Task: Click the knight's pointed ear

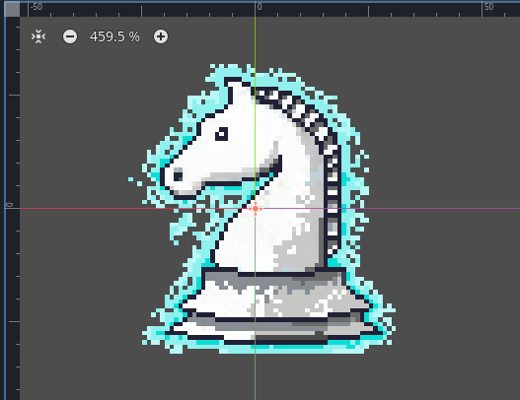Action: [x=236, y=90]
